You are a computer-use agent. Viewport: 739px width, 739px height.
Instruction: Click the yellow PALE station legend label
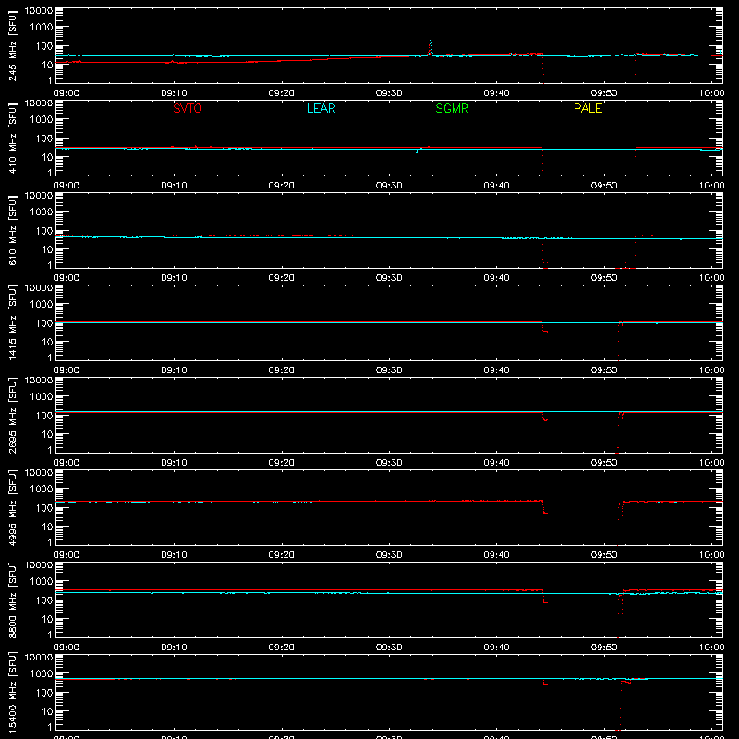588,108
